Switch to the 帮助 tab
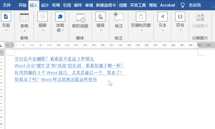215x129 pixels. pos(153,5)
